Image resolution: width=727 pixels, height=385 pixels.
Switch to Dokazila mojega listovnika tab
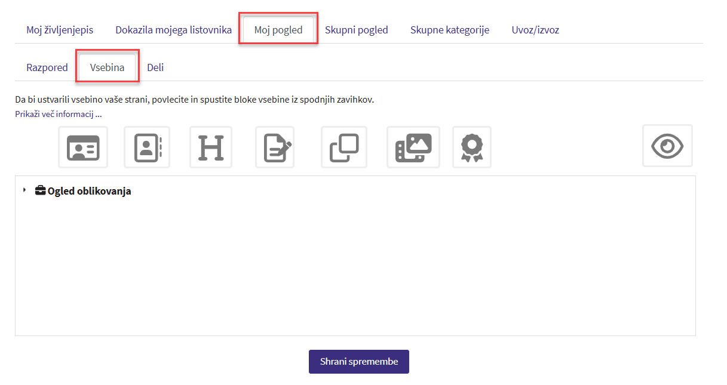(x=173, y=30)
